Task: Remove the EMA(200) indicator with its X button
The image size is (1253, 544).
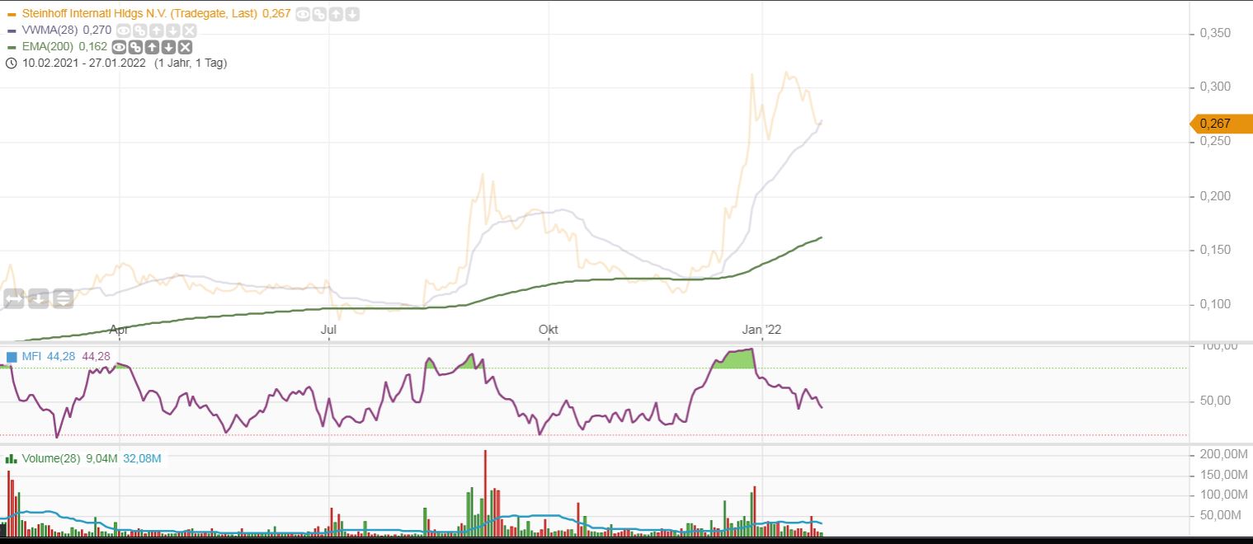Action: point(185,47)
